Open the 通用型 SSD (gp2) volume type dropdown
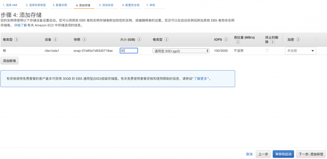Viewport: 327px width, 159px height. tap(181, 51)
